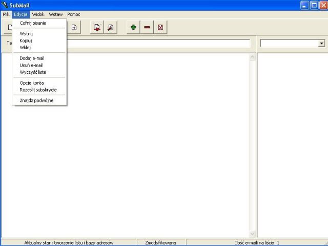
Task: Open the Pomoc menu
Action: point(74,14)
